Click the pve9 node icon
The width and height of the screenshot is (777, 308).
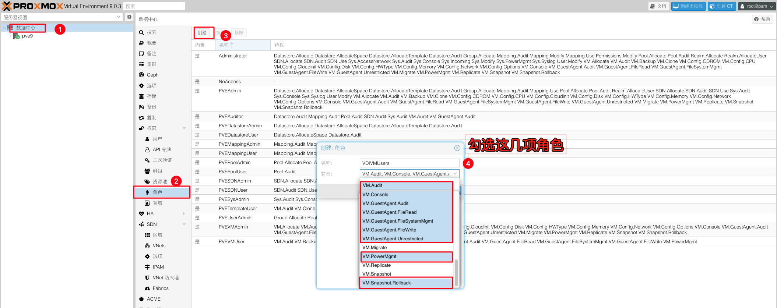pos(16,36)
